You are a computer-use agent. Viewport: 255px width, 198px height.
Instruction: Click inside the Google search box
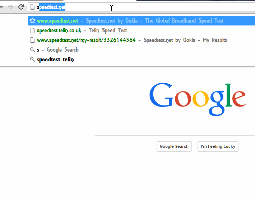175,130
